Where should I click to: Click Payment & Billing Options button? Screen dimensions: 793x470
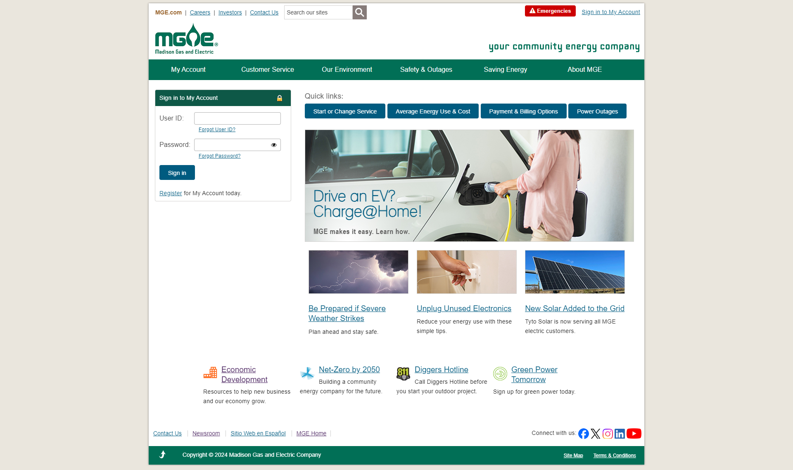click(x=523, y=111)
